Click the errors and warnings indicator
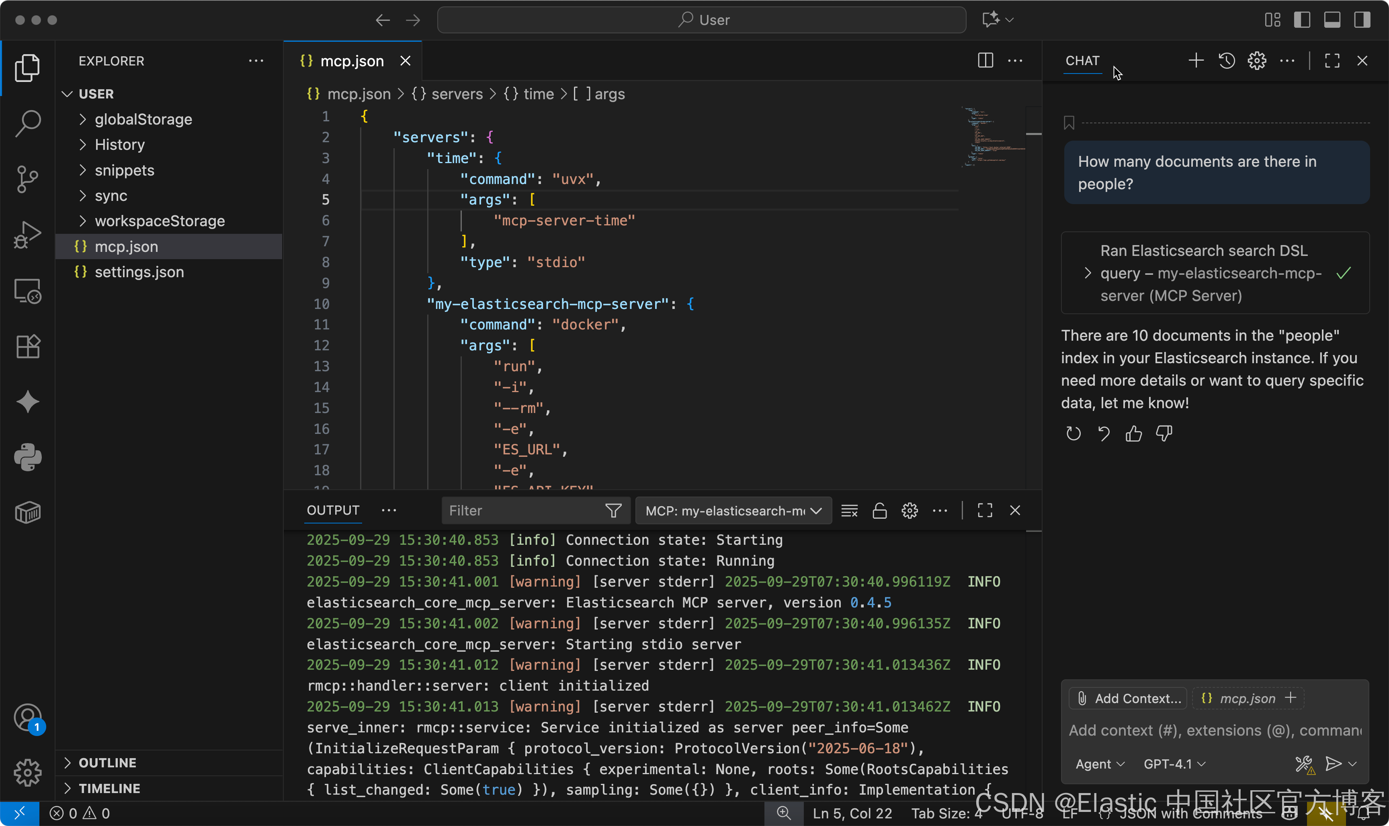The image size is (1389, 826). click(x=80, y=813)
